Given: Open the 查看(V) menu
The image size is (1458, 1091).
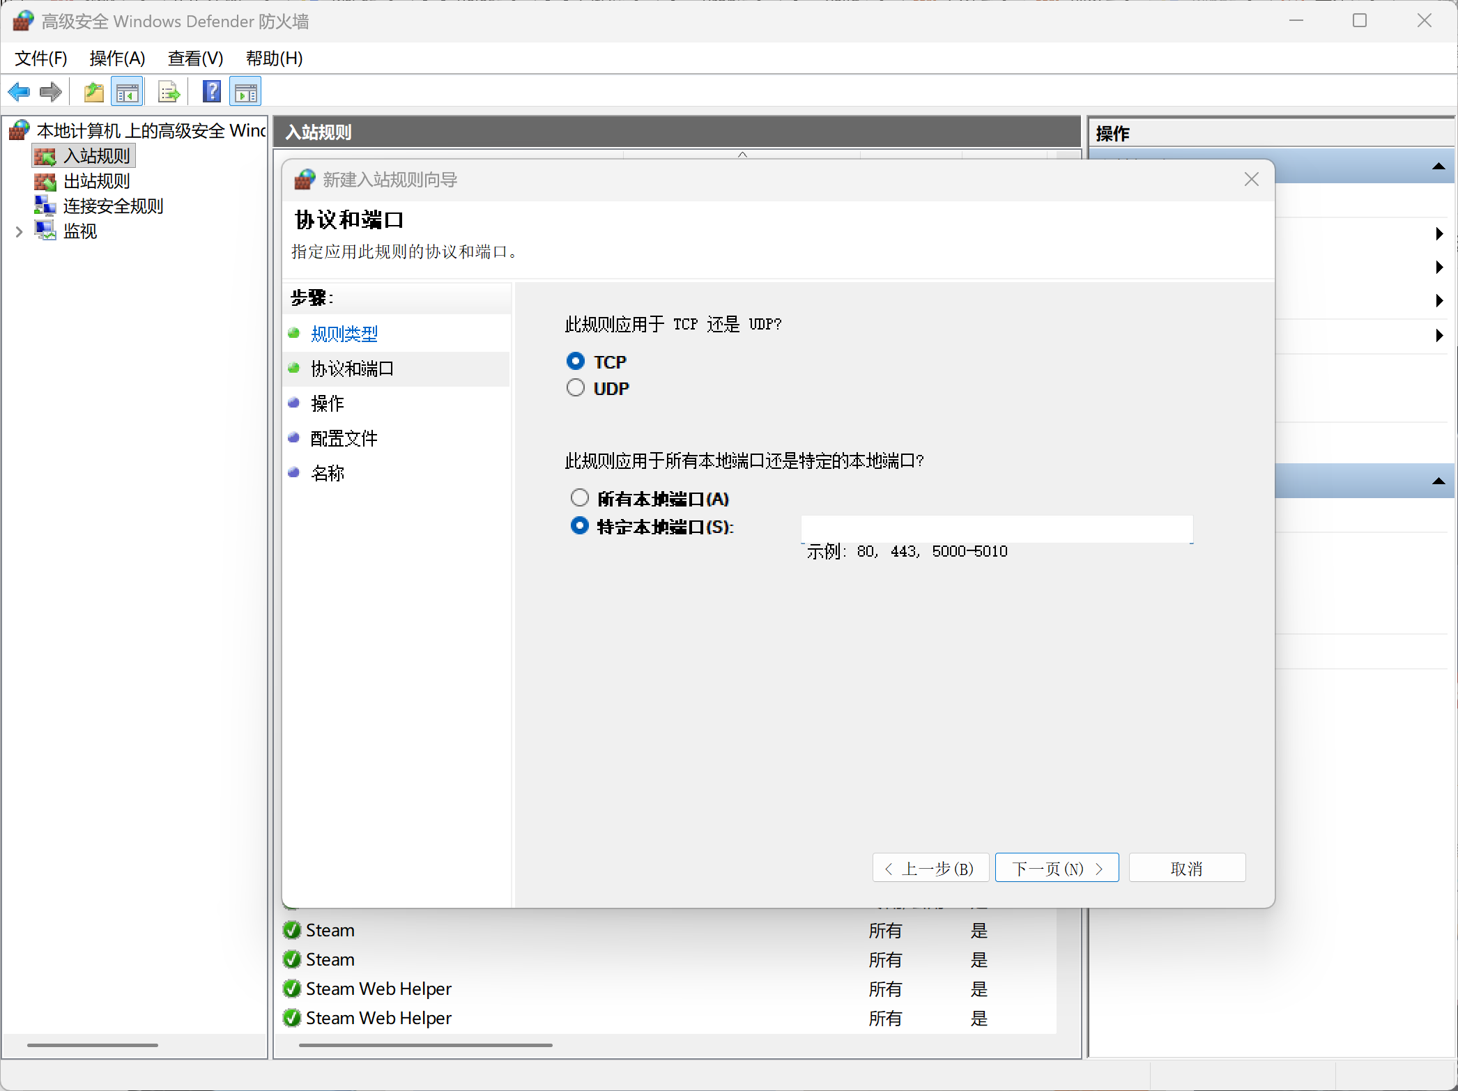Looking at the screenshot, I should click(196, 58).
